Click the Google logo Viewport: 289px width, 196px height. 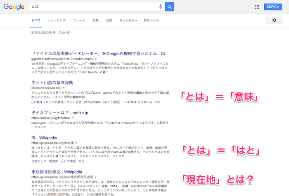[14, 7]
